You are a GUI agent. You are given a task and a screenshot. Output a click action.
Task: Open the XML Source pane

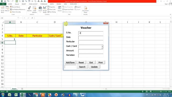pos(60,9)
